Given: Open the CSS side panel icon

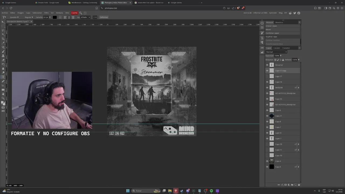Looking at the screenshot, I should click(262, 48).
